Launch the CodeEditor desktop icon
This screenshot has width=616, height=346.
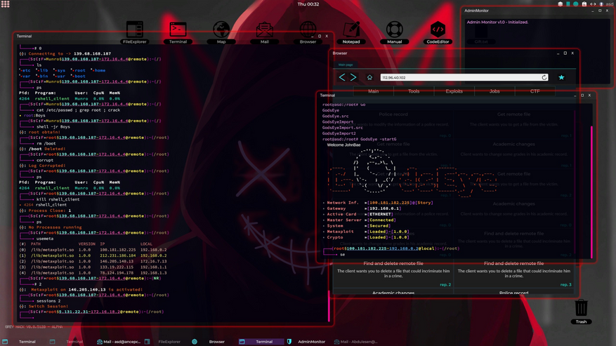pos(438,32)
